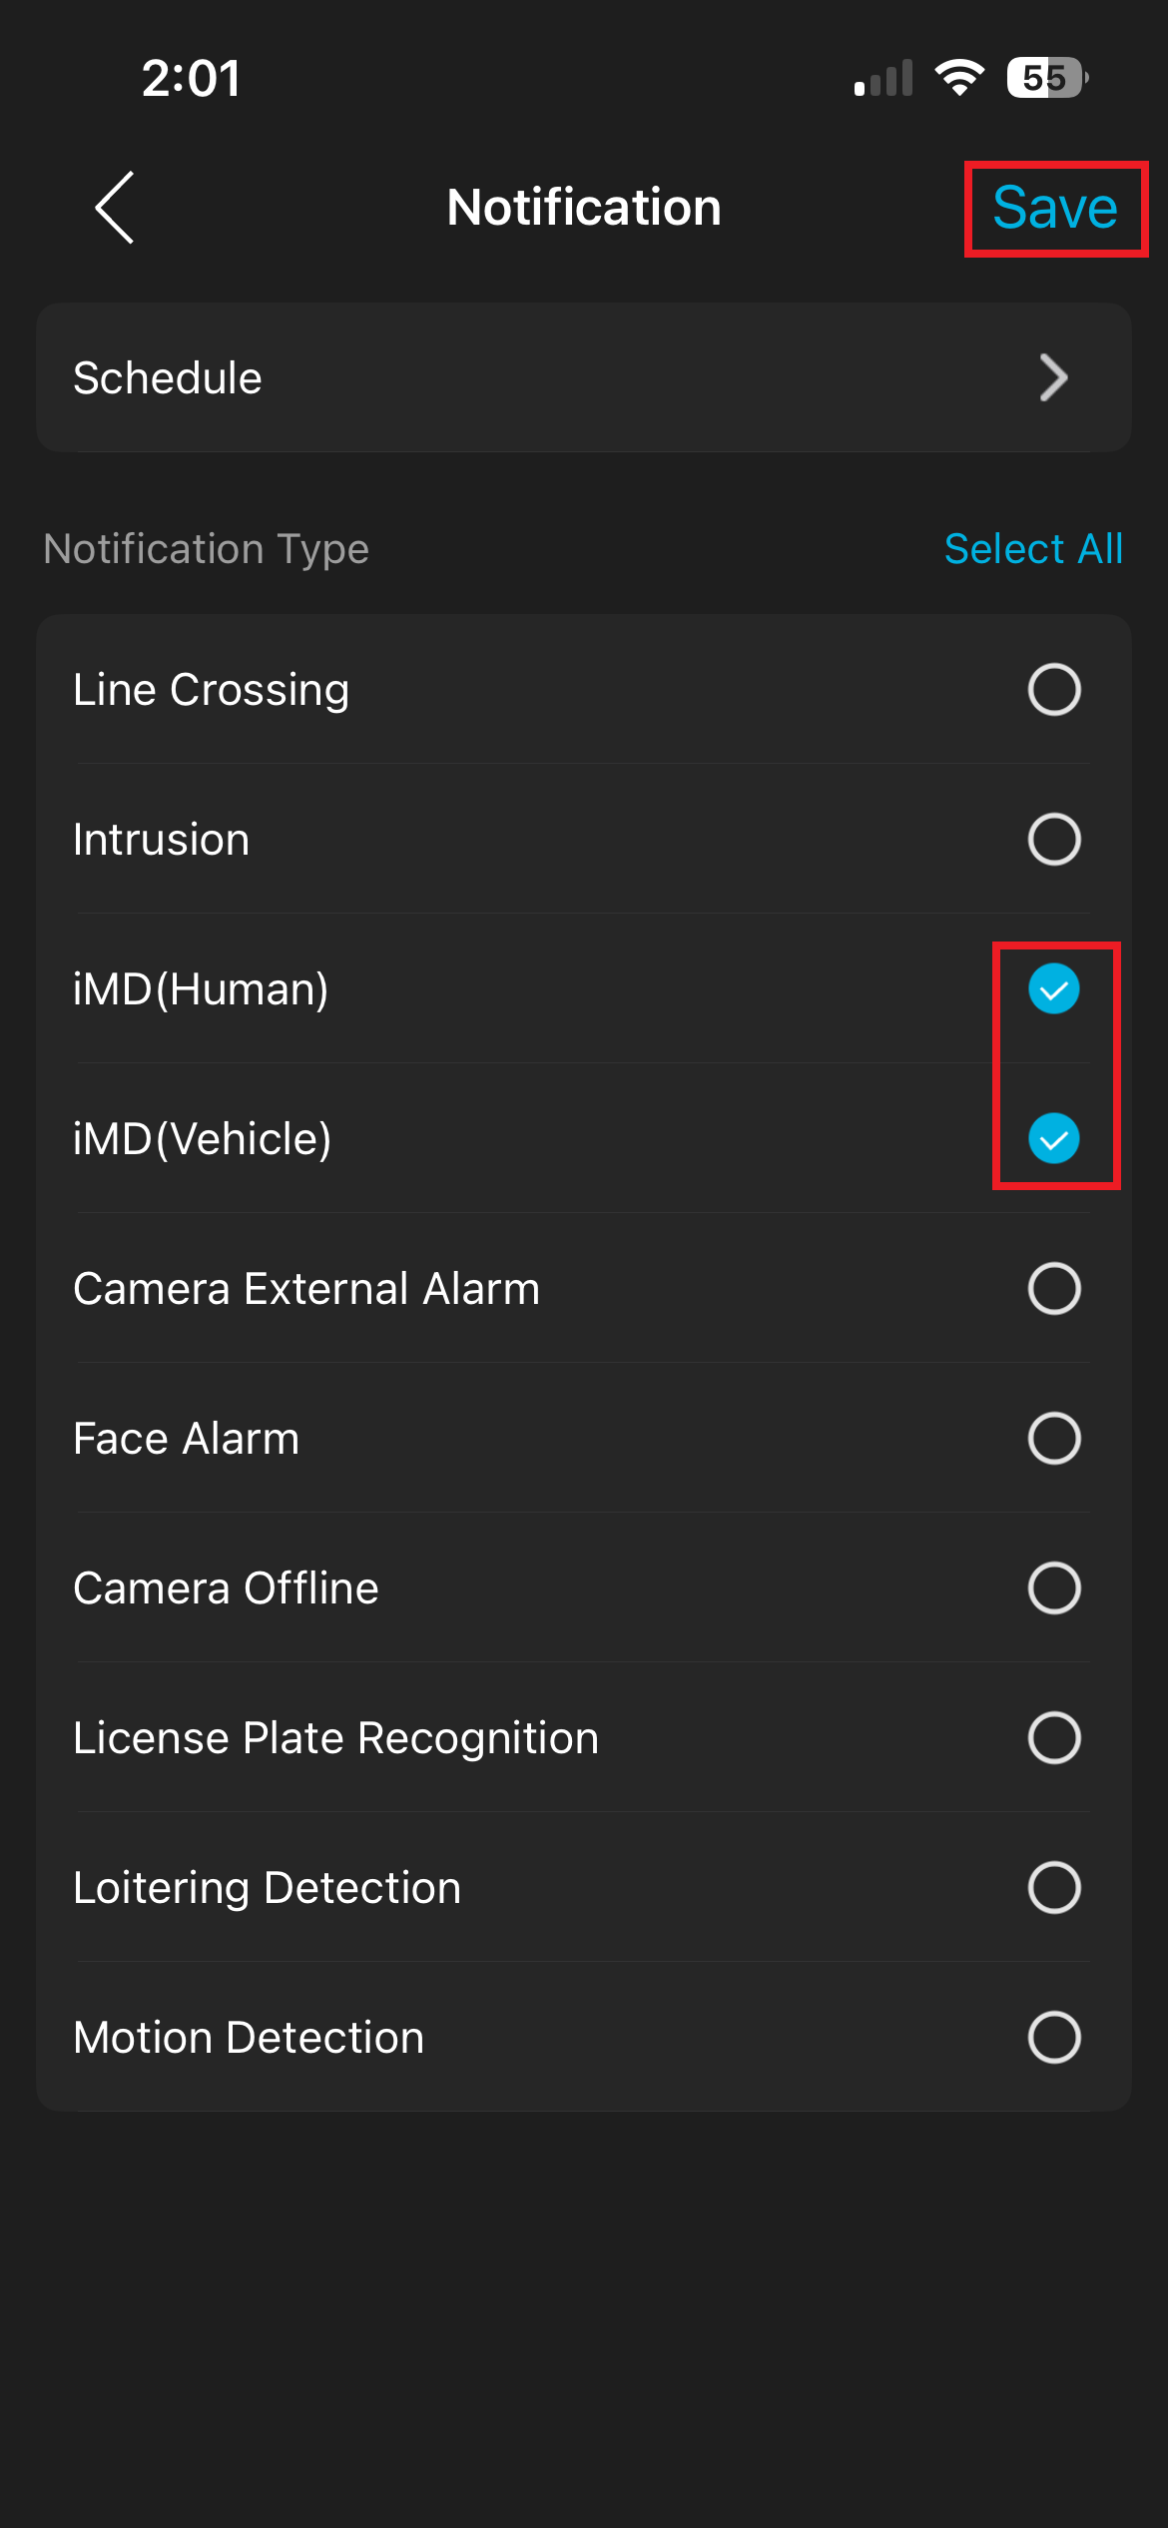Save the notification settings
This screenshot has height=2528, width=1168.
(x=1054, y=208)
